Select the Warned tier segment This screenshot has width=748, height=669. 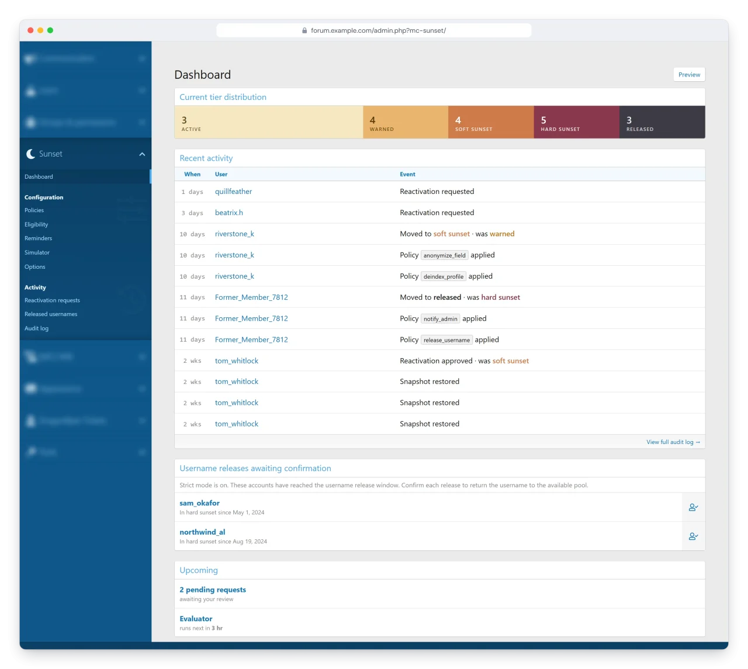tap(406, 122)
